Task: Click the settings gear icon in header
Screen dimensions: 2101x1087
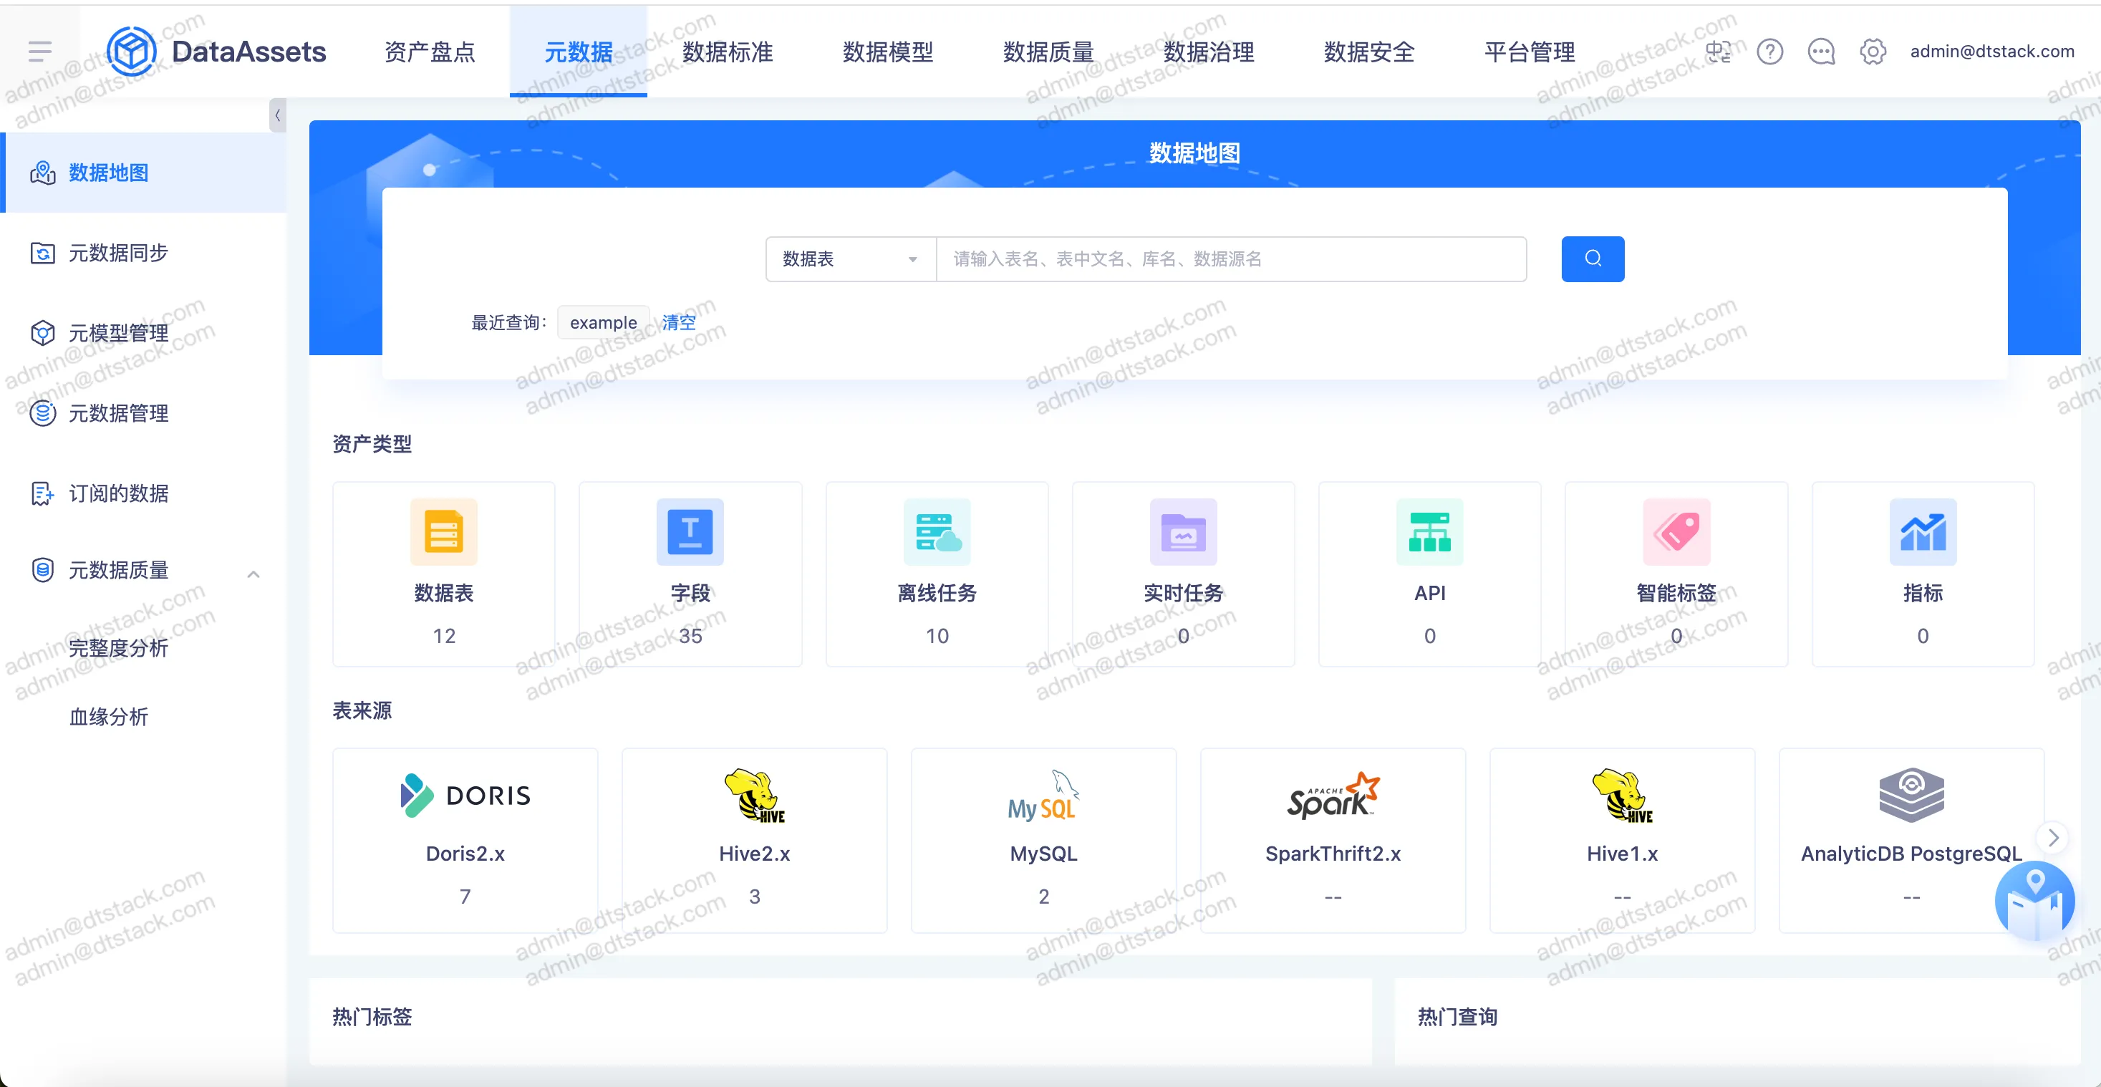Action: coord(1872,52)
